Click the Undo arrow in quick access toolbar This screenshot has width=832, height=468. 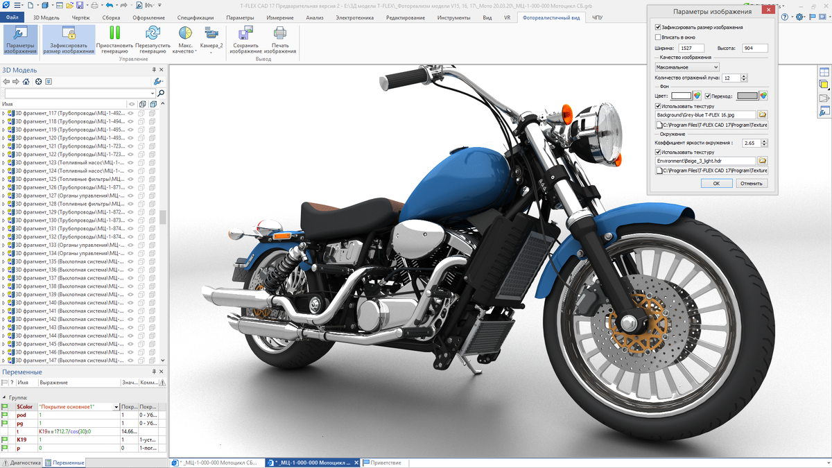click(x=110, y=5)
